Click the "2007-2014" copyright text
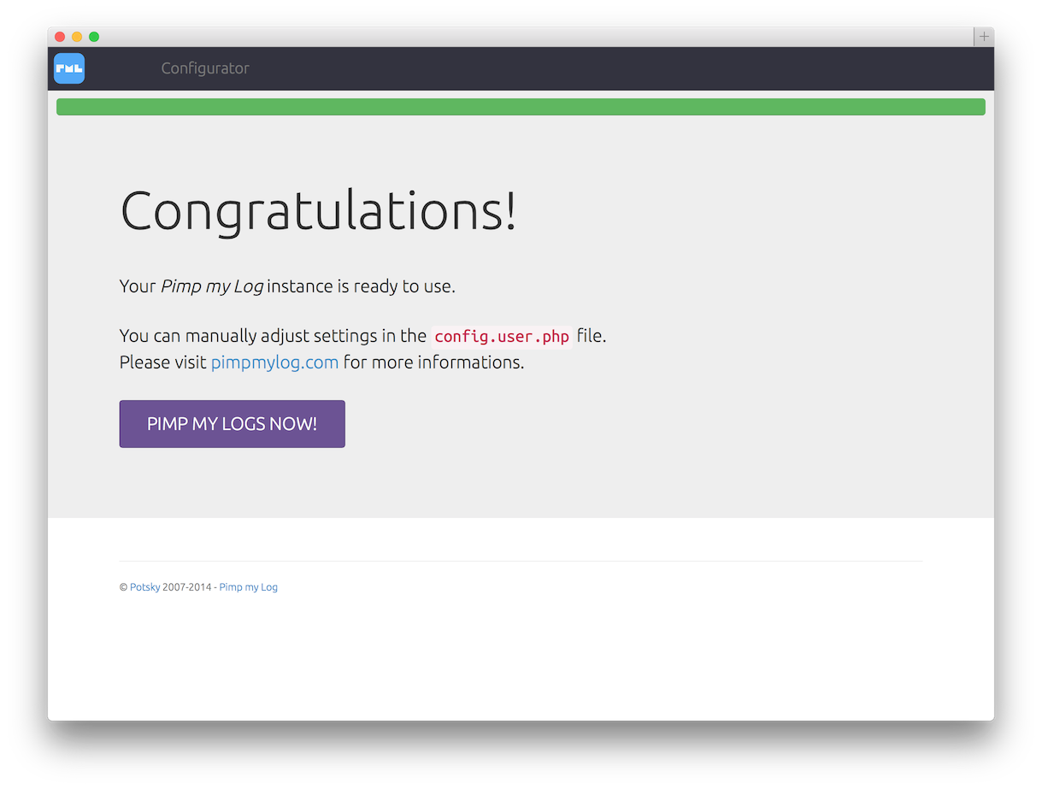 (187, 587)
